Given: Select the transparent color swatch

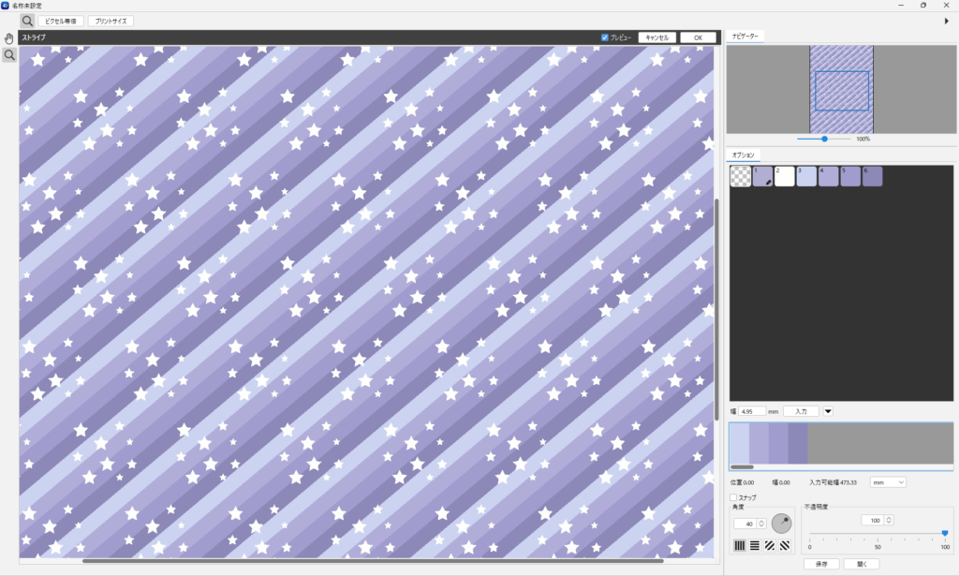Looking at the screenshot, I should click(741, 176).
